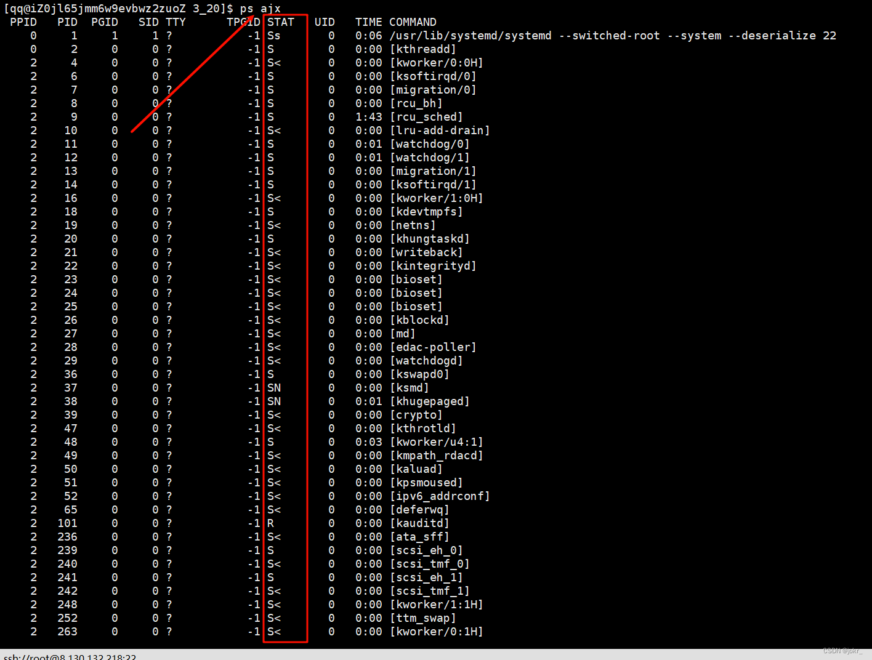Click the [khugepaged] process name
Viewport: 872px width, 660px height.
pos(430,401)
